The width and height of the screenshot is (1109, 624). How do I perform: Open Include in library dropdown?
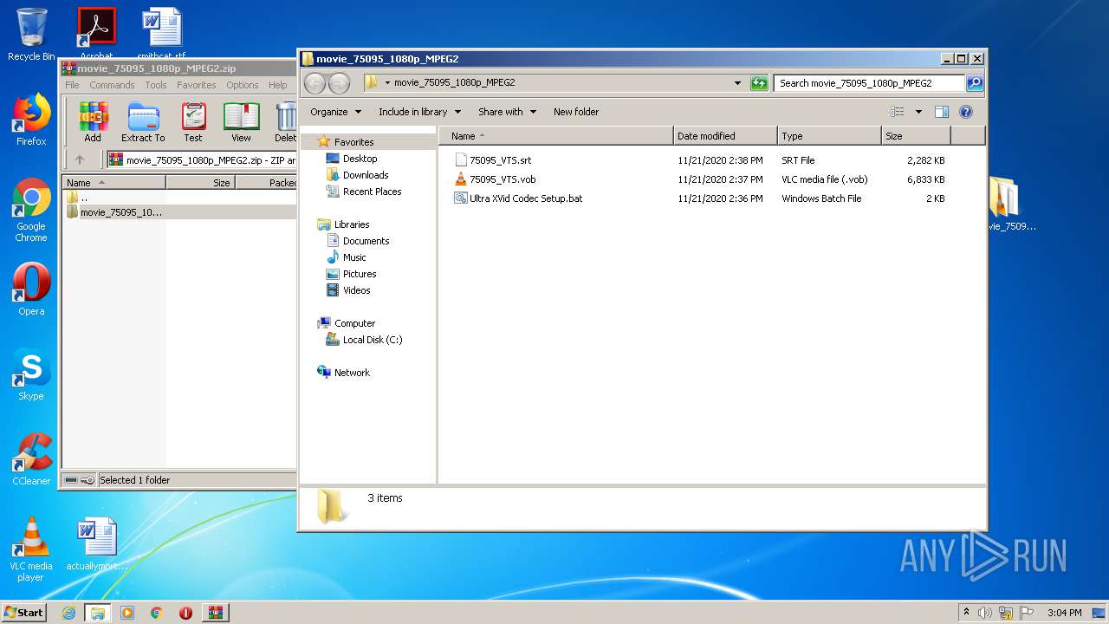[419, 112]
